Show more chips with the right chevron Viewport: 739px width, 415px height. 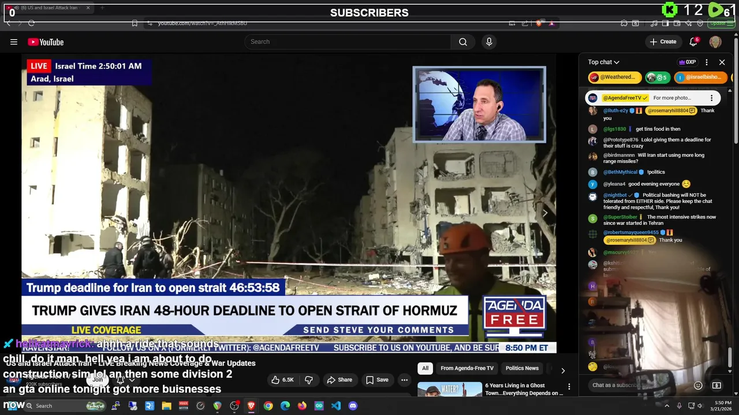[563, 370]
